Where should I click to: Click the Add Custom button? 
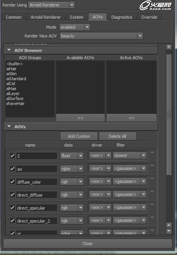coord(79,136)
